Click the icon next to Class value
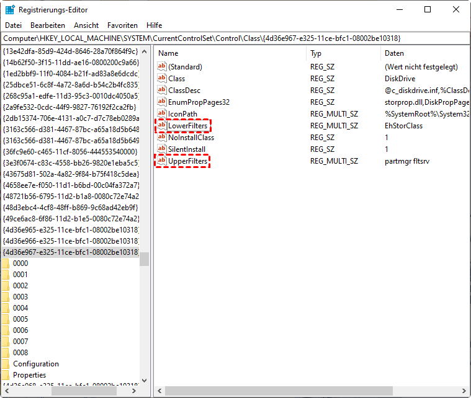The image size is (471, 398). click(x=161, y=78)
